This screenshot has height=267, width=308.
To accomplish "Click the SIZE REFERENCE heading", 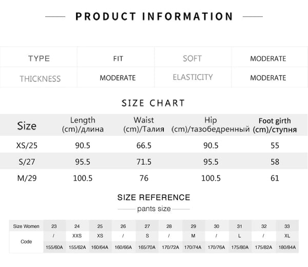I will (153, 197).
